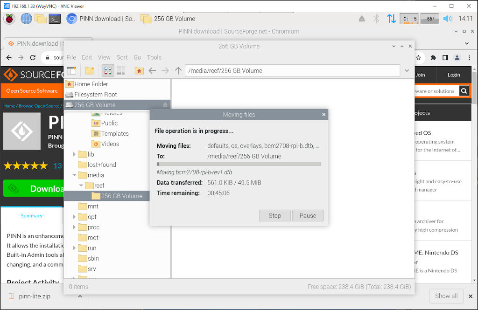Stop the file move operation
This screenshot has height=310, width=478.
[x=274, y=215]
